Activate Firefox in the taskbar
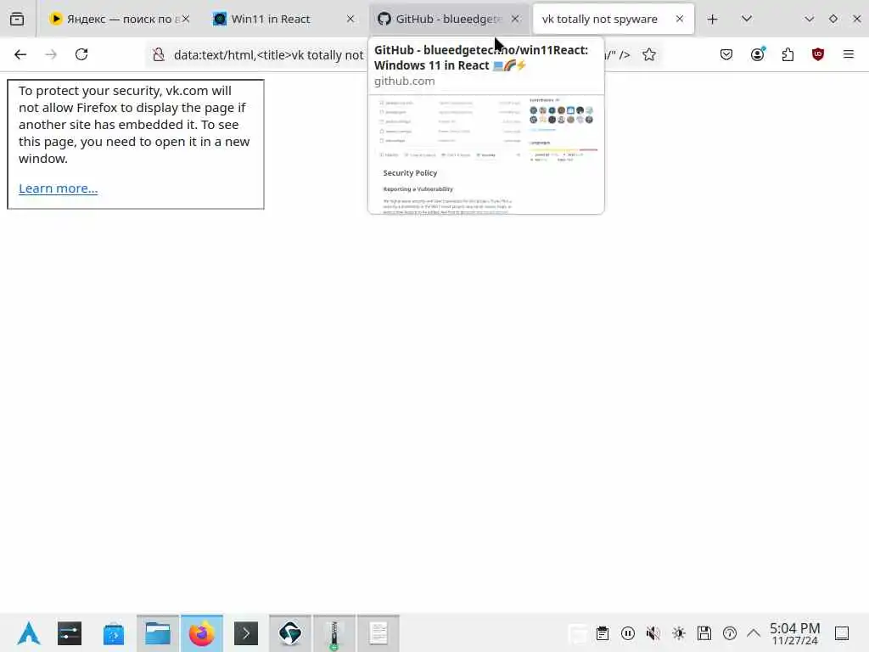Viewport: 869px width, 652px height. pos(202,633)
